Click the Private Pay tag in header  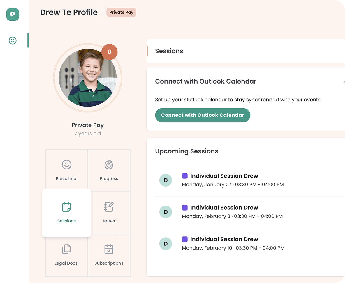coord(121,13)
